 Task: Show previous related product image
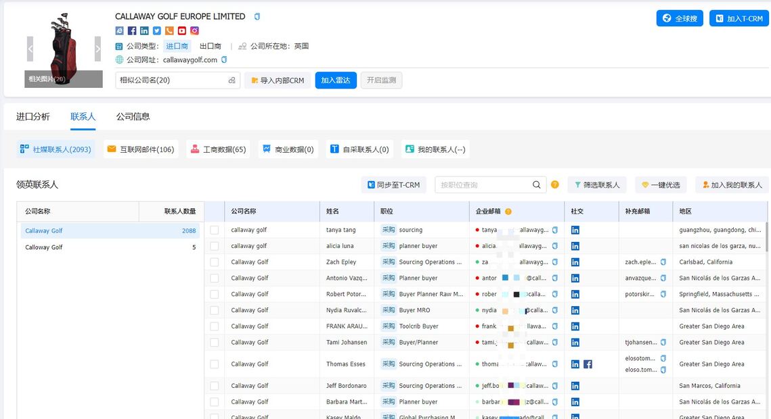point(30,49)
